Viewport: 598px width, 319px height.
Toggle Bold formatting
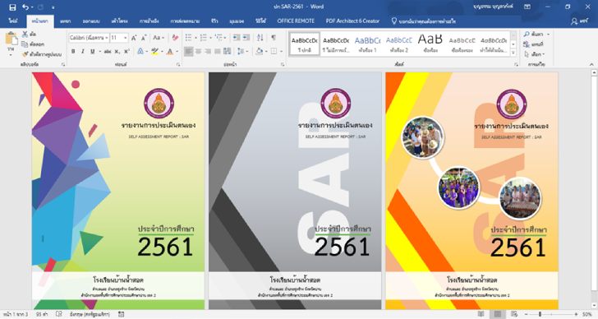[x=73, y=51]
